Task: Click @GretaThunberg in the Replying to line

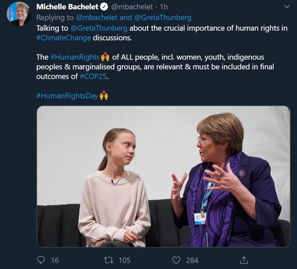Action: (163, 18)
